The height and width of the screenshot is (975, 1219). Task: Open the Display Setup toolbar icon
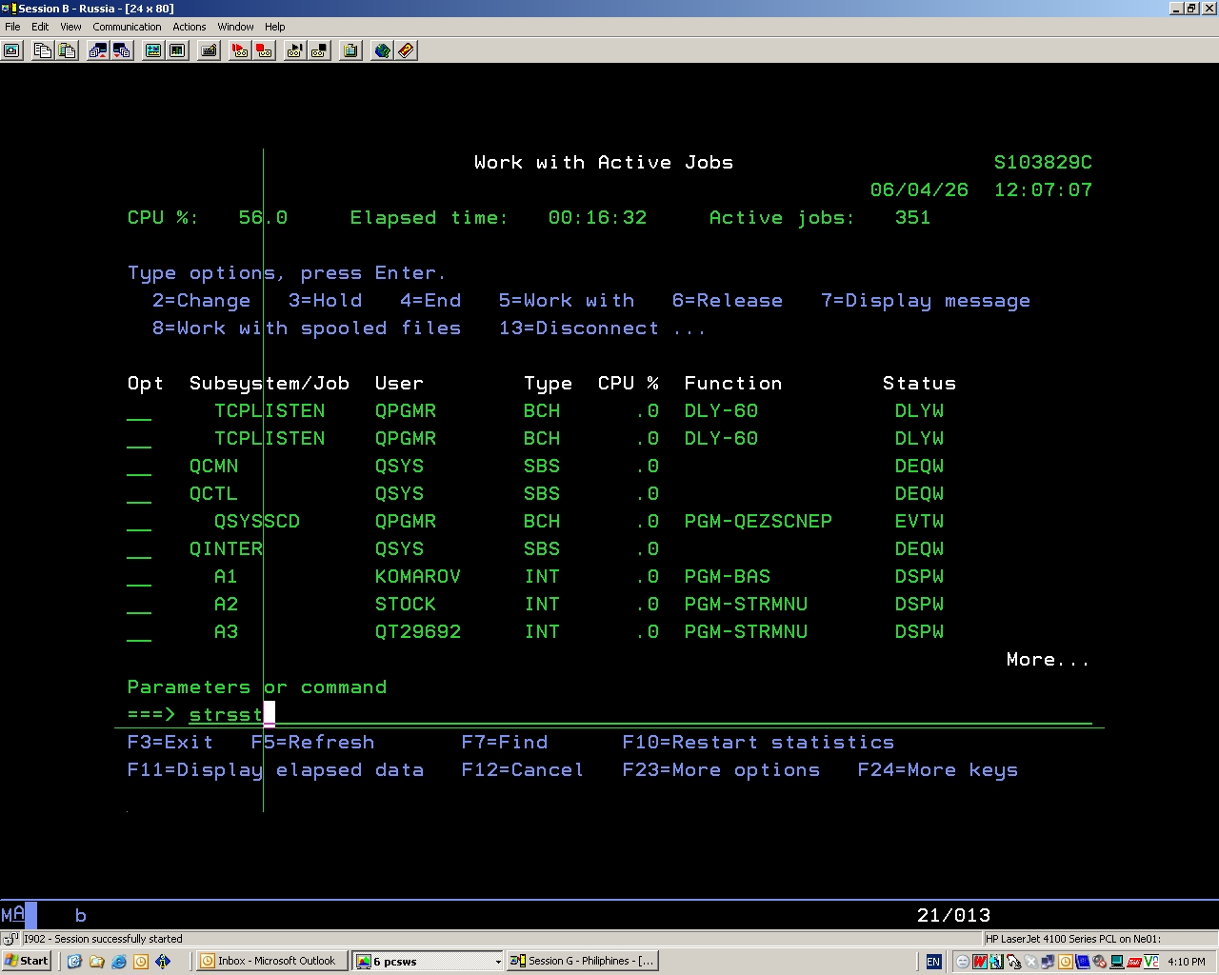coord(152,50)
